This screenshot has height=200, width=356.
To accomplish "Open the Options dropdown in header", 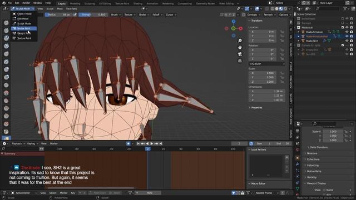I will tap(285, 14).
